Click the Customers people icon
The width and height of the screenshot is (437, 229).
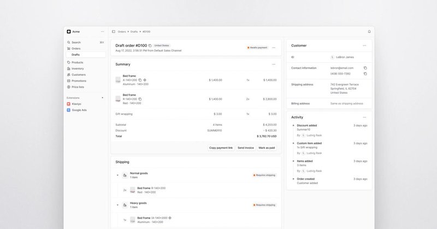[x=69, y=75]
